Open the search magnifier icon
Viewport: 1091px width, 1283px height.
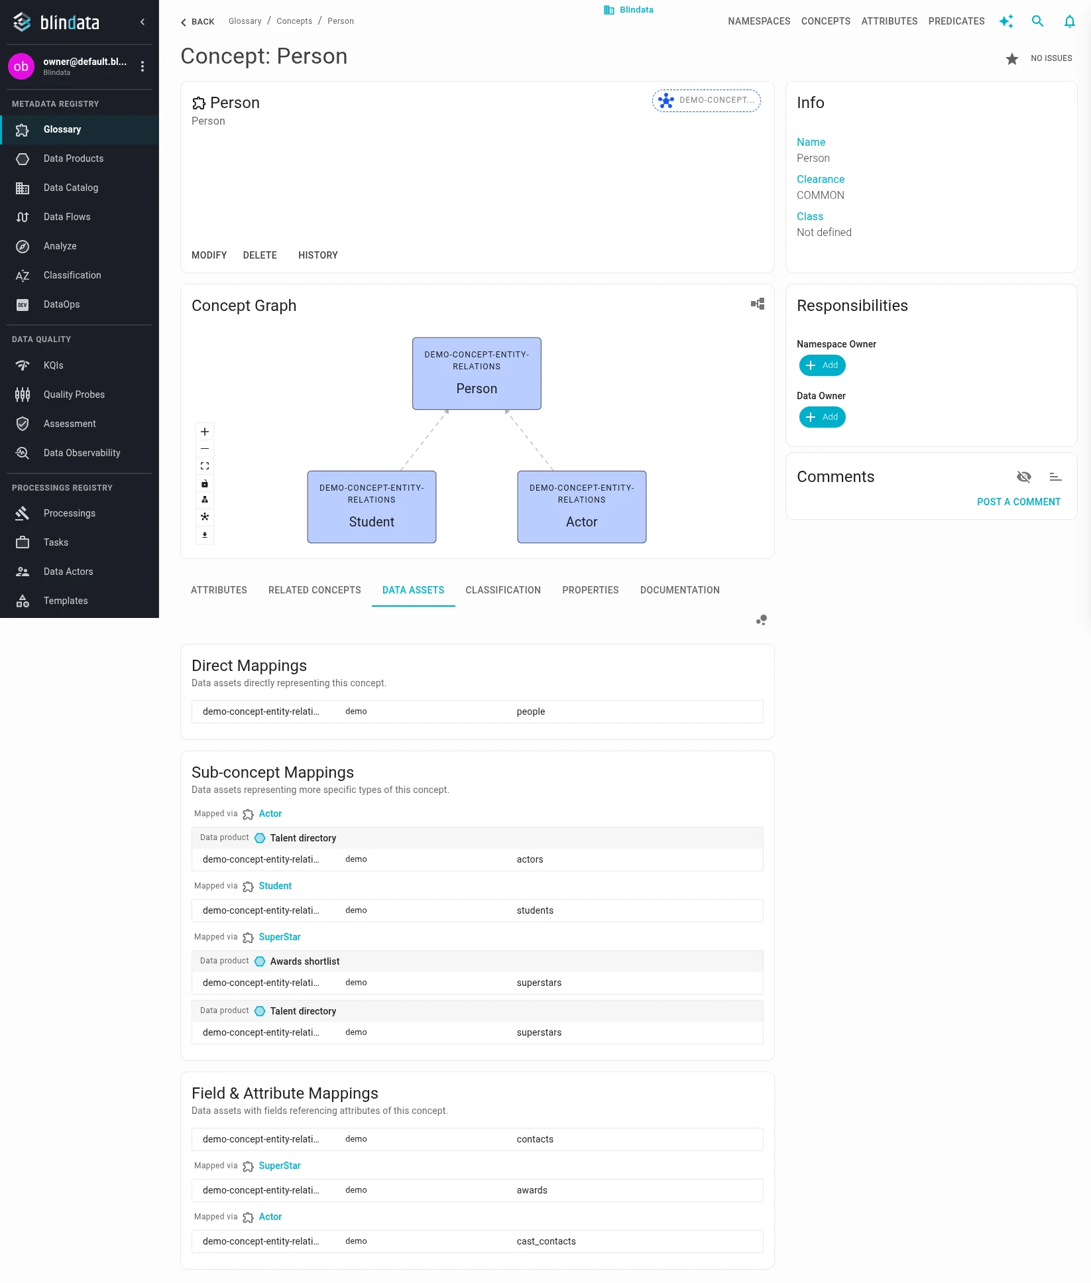1038,21
